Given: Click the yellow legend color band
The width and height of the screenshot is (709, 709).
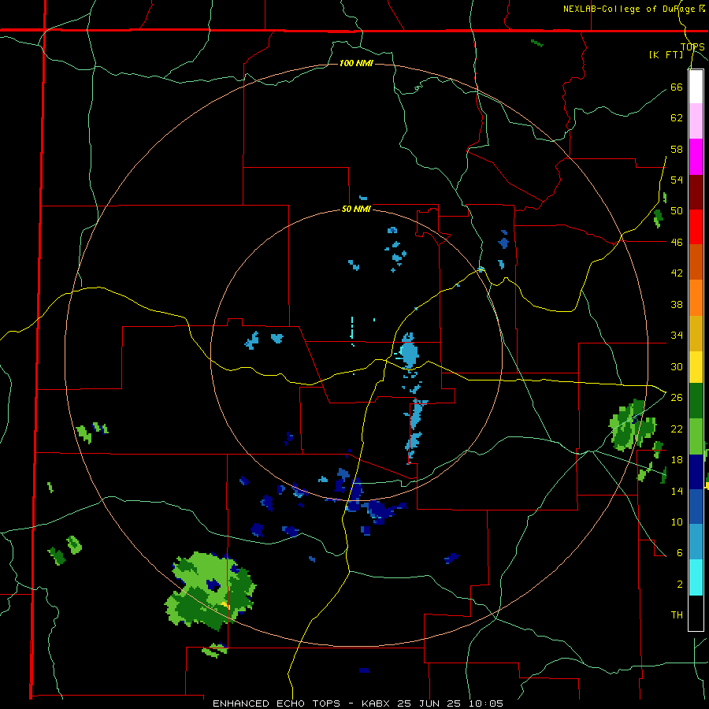Looking at the screenshot, I should coord(696,366).
